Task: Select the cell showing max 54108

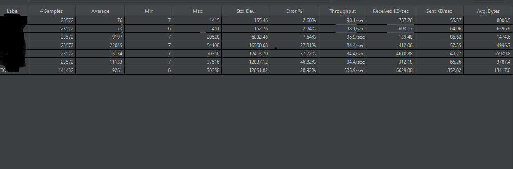Action: tap(197, 45)
